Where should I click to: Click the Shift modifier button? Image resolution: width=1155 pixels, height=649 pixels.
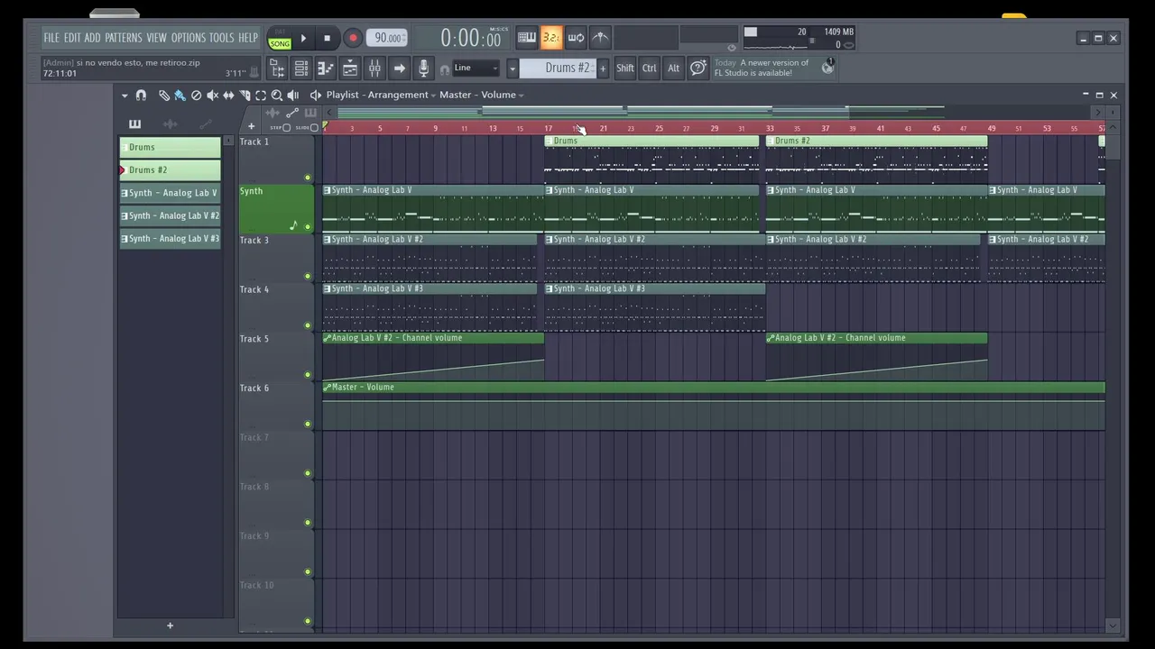pos(624,69)
